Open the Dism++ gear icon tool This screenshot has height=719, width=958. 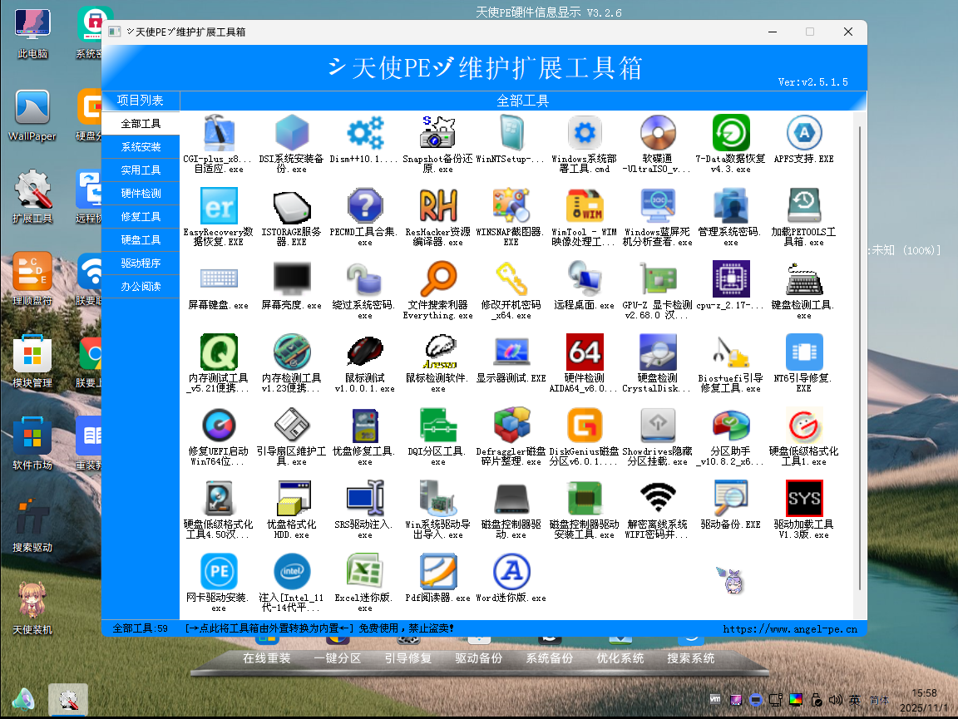point(365,134)
